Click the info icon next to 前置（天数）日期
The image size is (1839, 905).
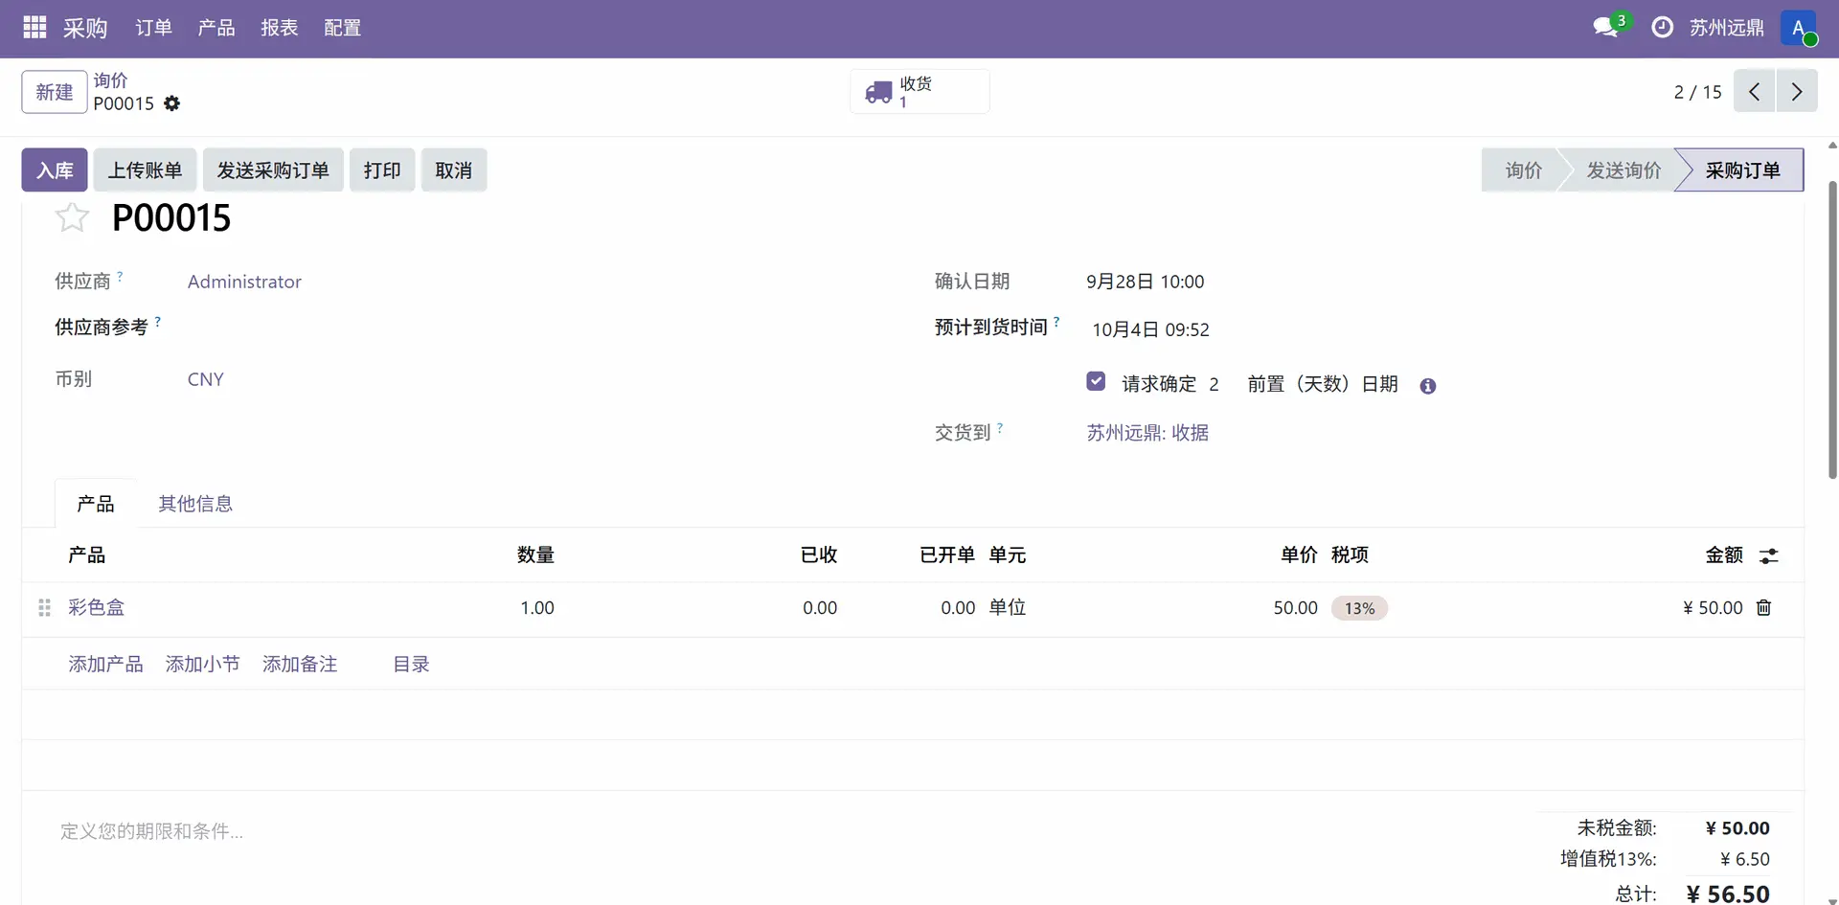1428,386
